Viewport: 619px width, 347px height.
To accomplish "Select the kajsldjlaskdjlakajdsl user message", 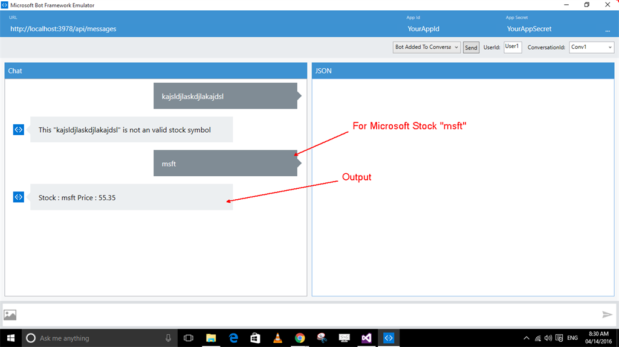I will [x=226, y=96].
